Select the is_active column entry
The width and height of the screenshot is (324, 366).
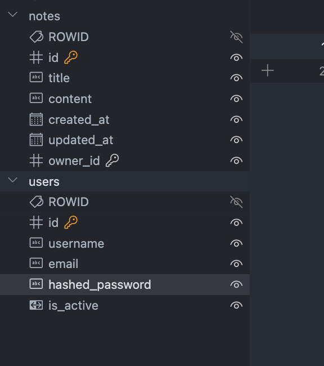point(125,305)
